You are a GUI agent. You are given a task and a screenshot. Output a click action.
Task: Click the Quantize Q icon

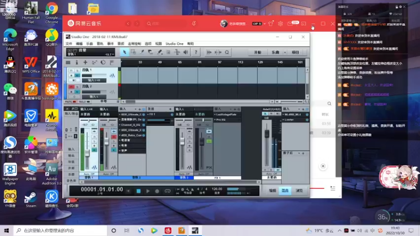point(227,52)
